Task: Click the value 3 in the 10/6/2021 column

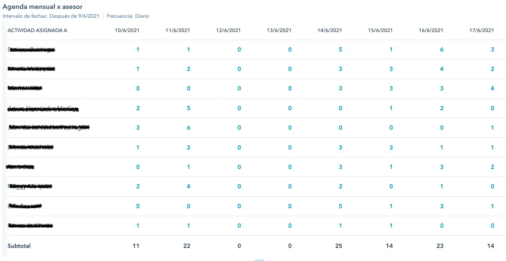Action: tap(138, 128)
